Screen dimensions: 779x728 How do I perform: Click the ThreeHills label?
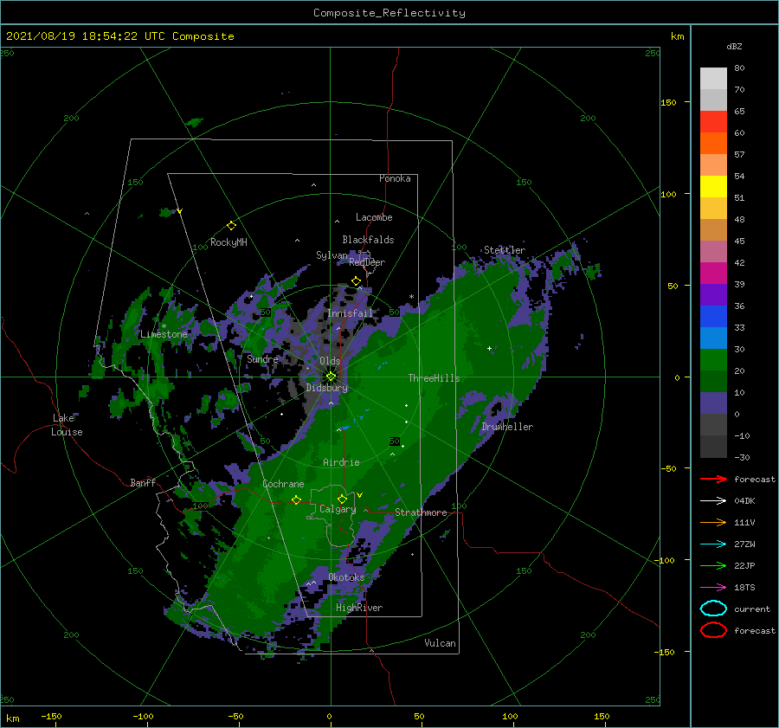pyautogui.click(x=434, y=378)
